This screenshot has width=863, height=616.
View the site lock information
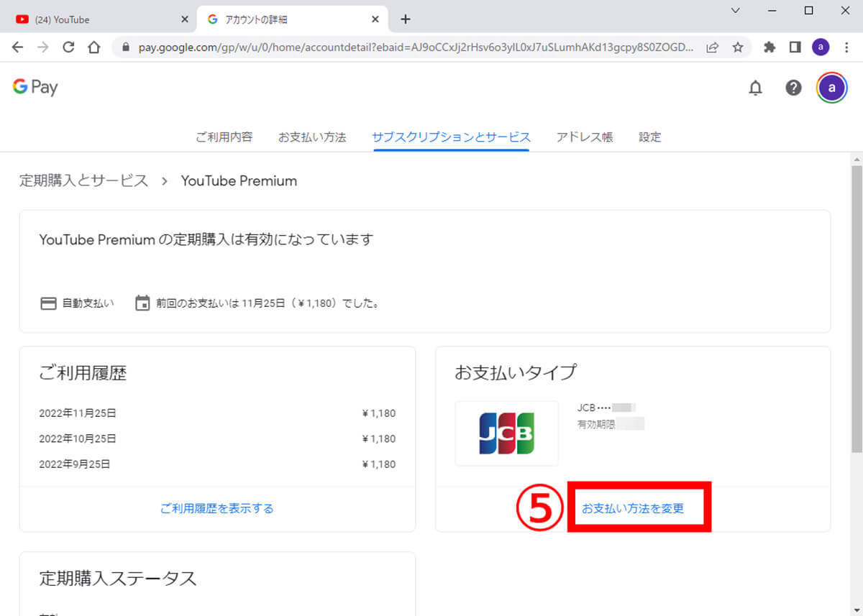(x=127, y=47)
